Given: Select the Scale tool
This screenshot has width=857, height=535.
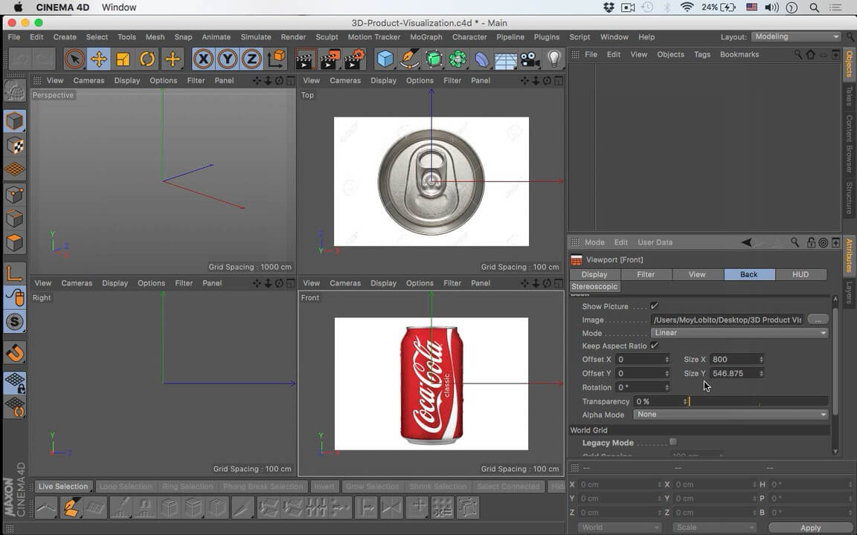Looking at the screenshot, I should click(x=123, y=59).
